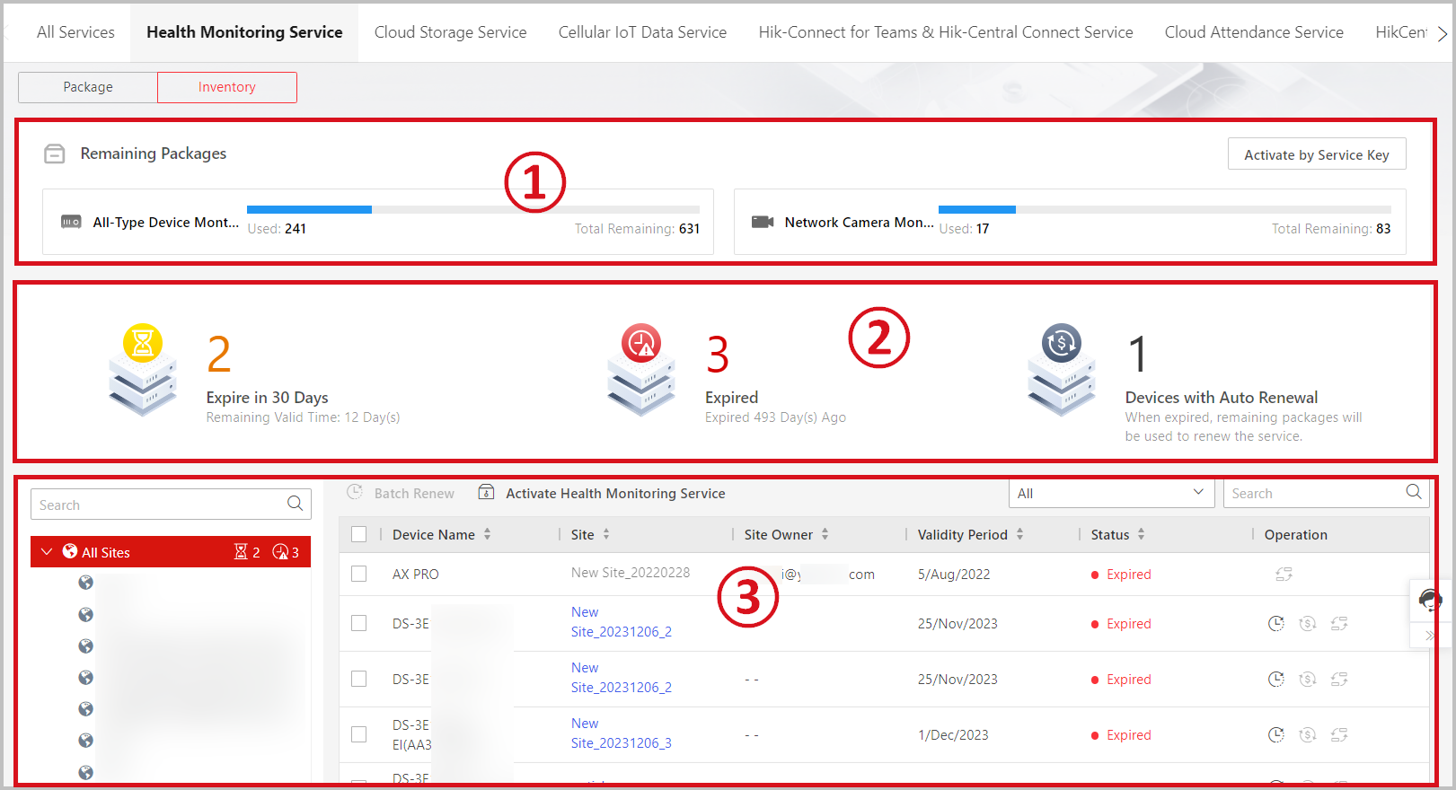Click the magnifier in the site search box
The width and height of the screenshot is (1456, 790).
(296, 504)
